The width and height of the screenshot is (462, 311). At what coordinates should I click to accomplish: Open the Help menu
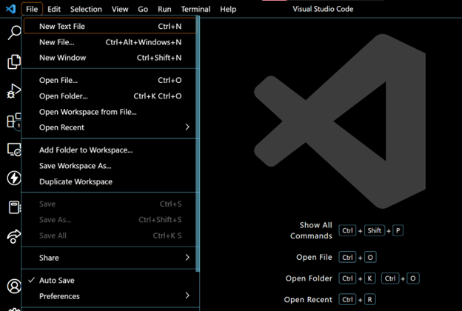coord(228,9)
